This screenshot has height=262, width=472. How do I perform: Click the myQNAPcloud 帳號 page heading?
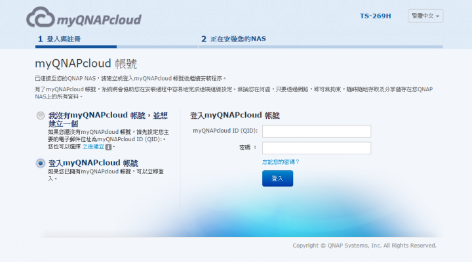pos(86,64)
